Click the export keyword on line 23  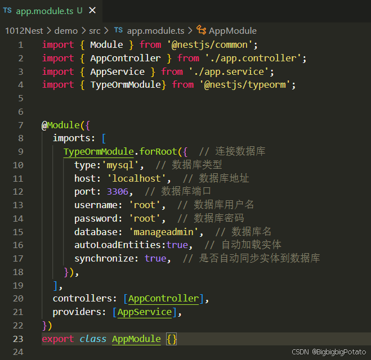(58, 339)
